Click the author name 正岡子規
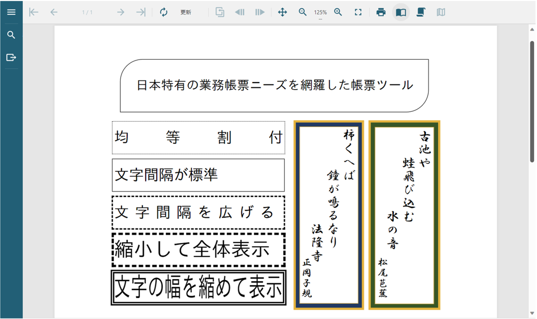This screenshot has height=319, width=537. tap(307, 278)
